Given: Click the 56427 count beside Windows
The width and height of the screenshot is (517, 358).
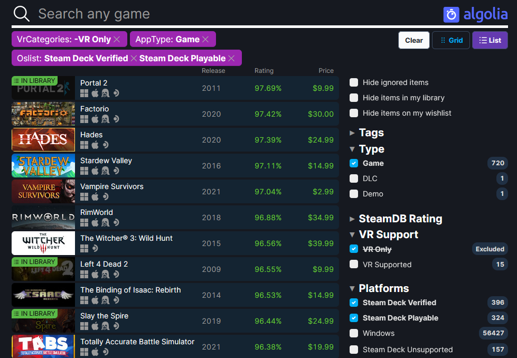Looking at the screenshot, I should point(493,333).
